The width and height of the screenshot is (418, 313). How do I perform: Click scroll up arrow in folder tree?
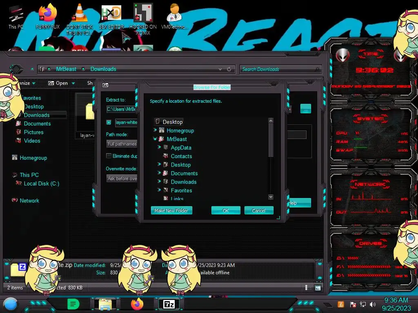coord(271,121)
